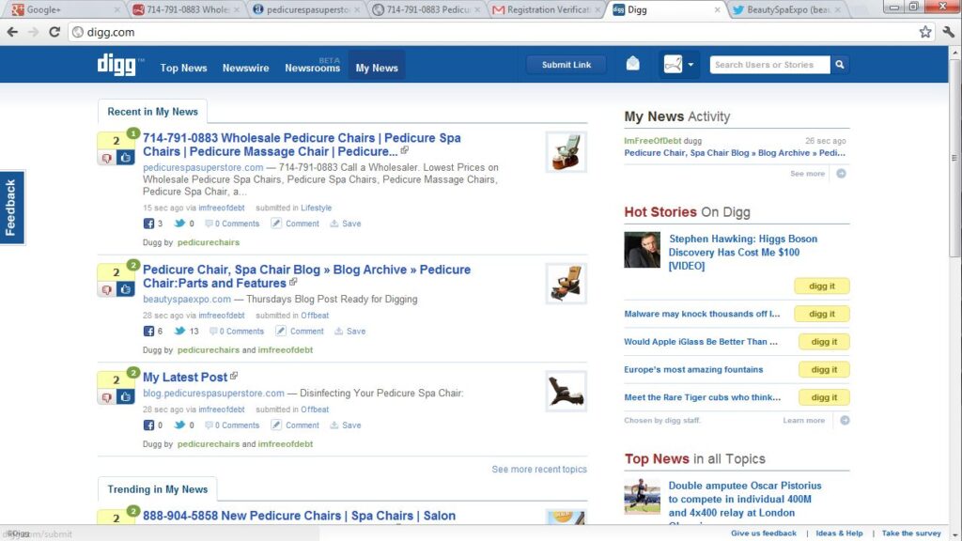Go back with the browser back arrow
Image resolution: width=962 pixels, height=541 pixels.
pos(12,32)
